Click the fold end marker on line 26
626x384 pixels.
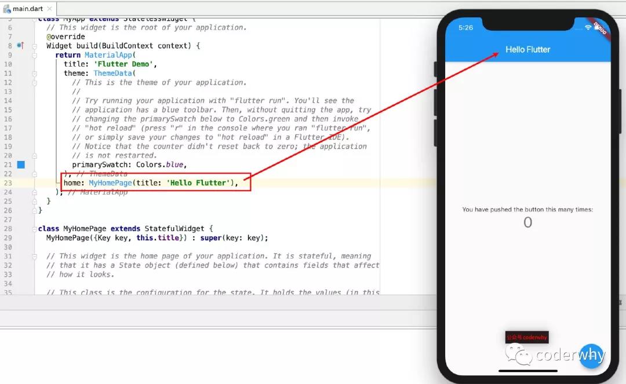[35, 211]
